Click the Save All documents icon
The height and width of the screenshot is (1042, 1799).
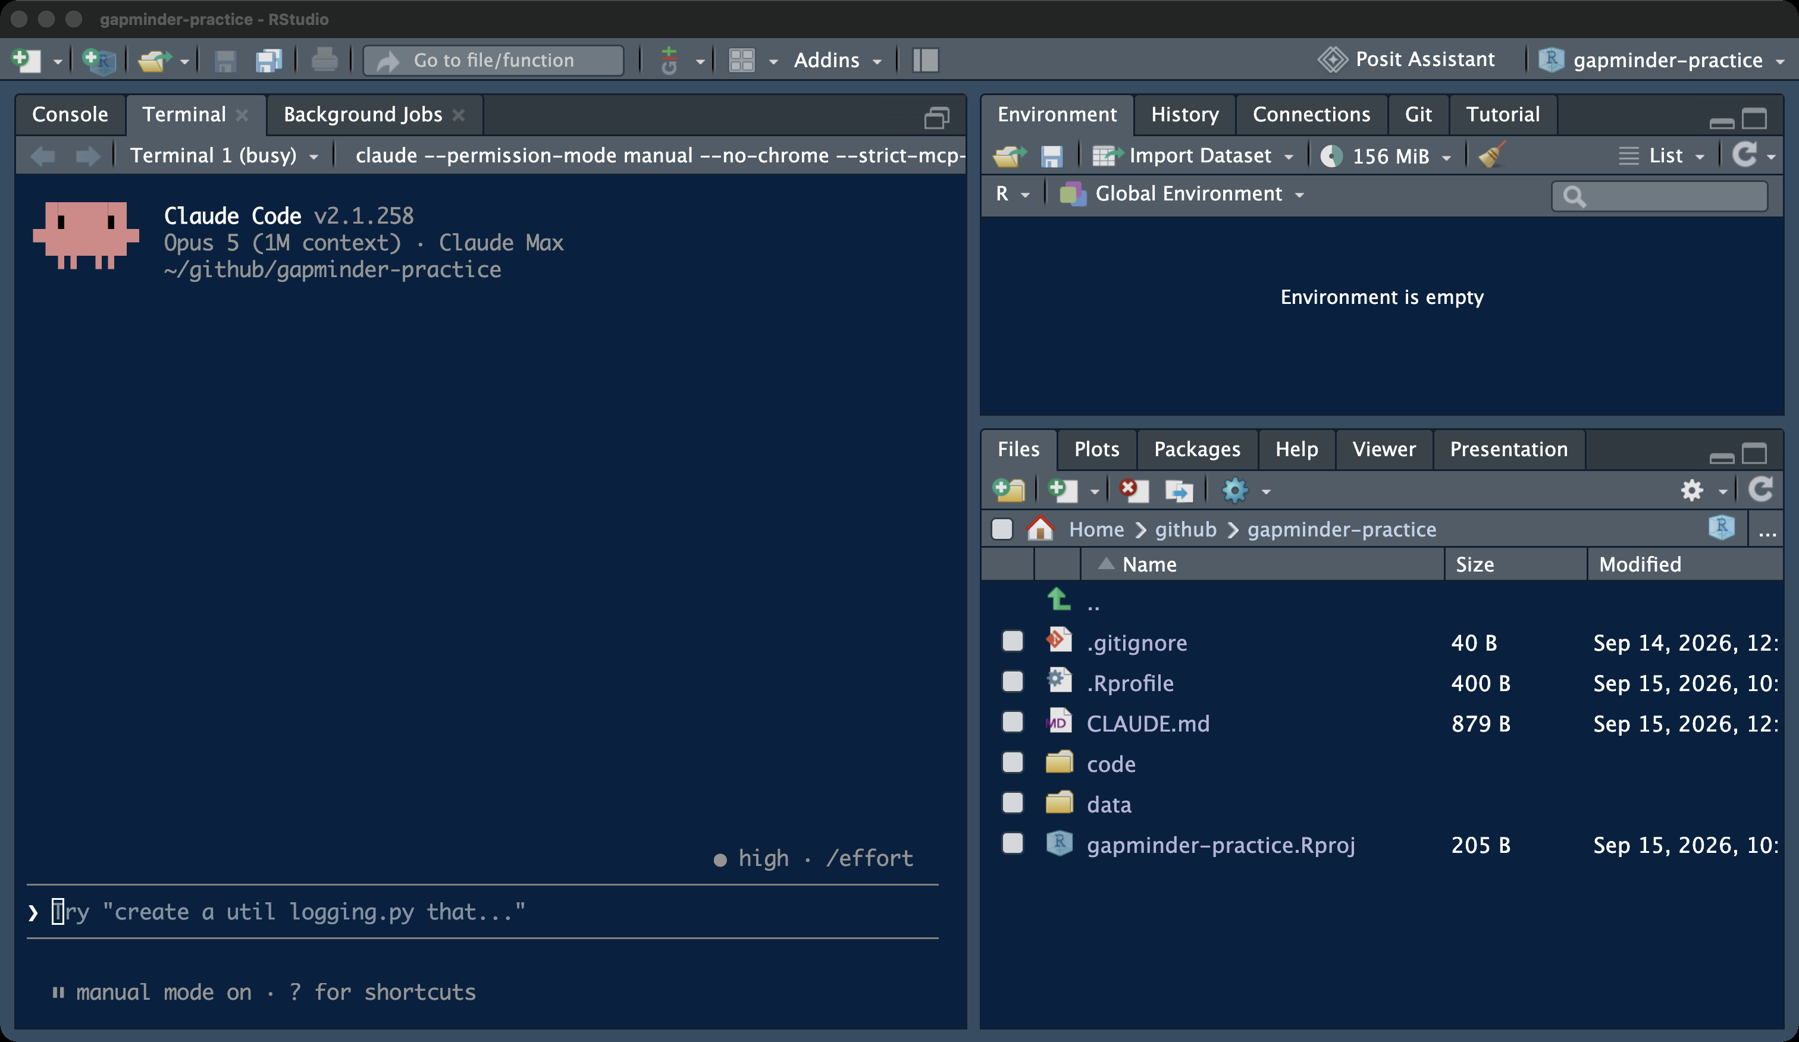pyautogui.click(x=269, y=60)
